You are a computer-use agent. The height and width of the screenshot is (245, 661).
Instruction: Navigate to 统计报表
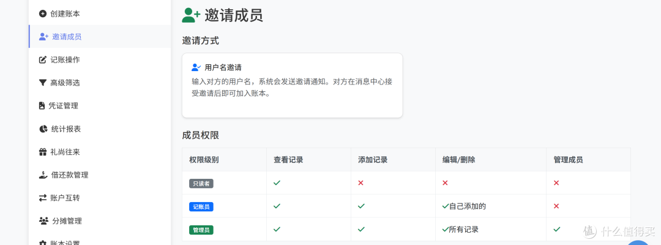[100, 129]
